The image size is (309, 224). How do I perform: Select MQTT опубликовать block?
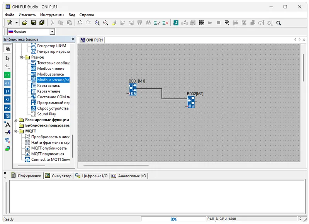49,148
